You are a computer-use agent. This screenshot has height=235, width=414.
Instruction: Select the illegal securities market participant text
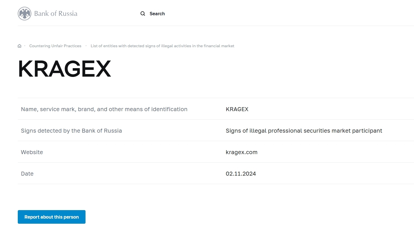[x=304, y=131]
